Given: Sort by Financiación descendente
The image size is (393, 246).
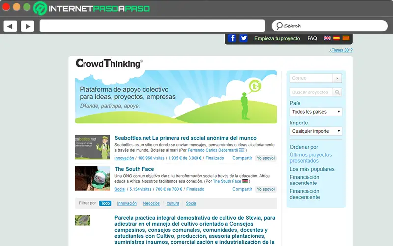Looking at the screenshot, I should [305, 194].
